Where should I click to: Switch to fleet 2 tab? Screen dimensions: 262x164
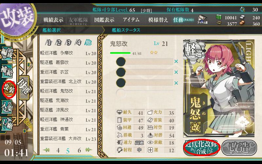pyautogui.click(x=59, y=43)
